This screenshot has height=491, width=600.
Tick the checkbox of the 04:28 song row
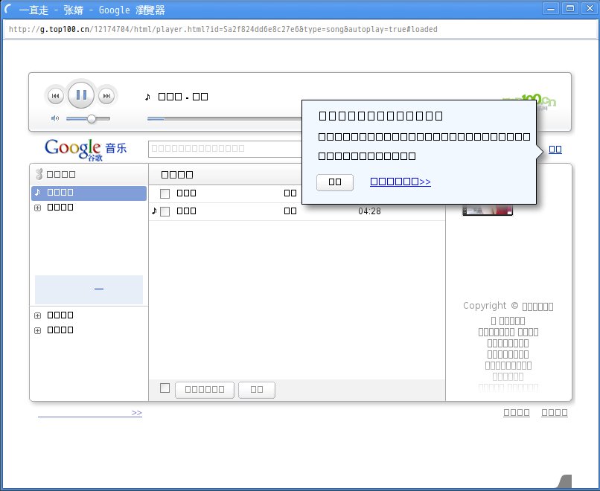click(x=165, y=211)
